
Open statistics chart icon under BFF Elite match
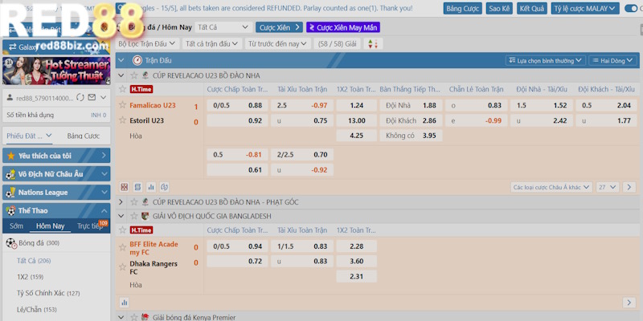pyautogui.click(x=125, y=303)
